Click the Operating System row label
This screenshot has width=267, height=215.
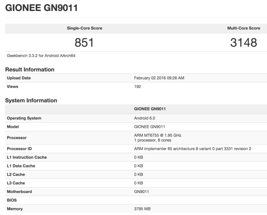[24, 118]
